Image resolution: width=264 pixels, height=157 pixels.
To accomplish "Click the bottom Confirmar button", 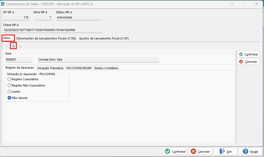I will 175,151.
